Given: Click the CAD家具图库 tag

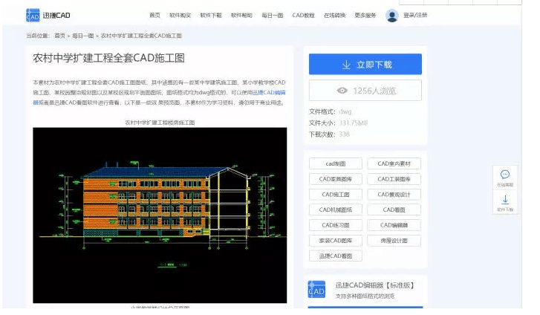Looking at the screenshot, I should coord(336,179).
